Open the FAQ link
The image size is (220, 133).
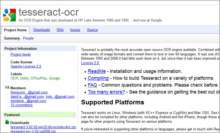(x=92, y=85)
